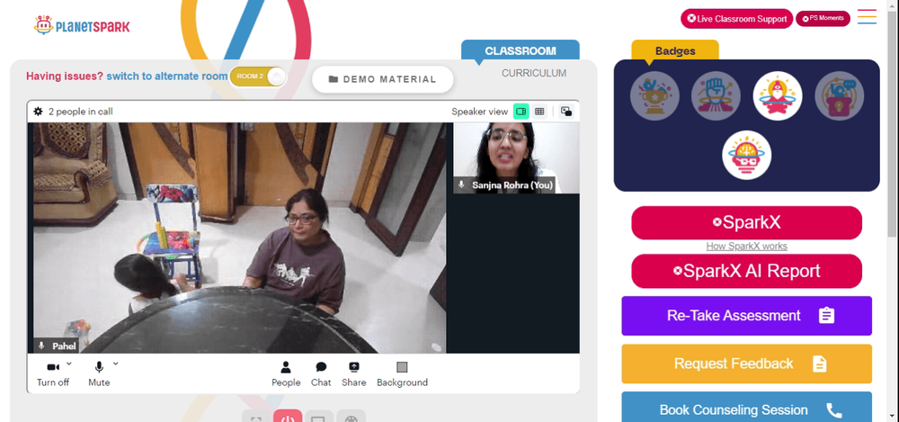Open picture-in-picture pop-out icon
This screenshot has height=422, width=899.
tap(565, 112)
